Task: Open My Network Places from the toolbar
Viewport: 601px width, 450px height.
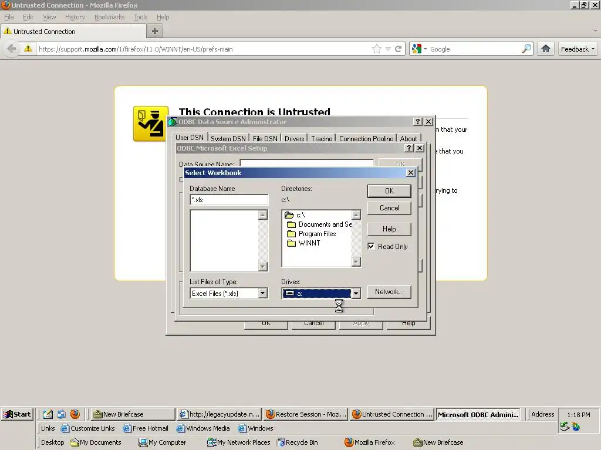Action: [238, 442]
